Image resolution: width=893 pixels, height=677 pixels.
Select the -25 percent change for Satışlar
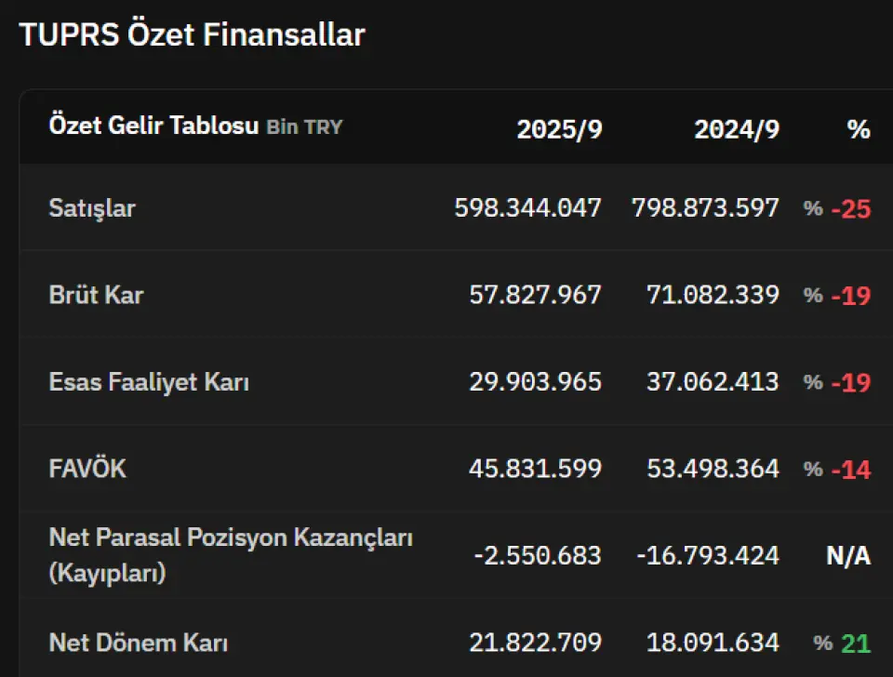[x=850, y=209]
